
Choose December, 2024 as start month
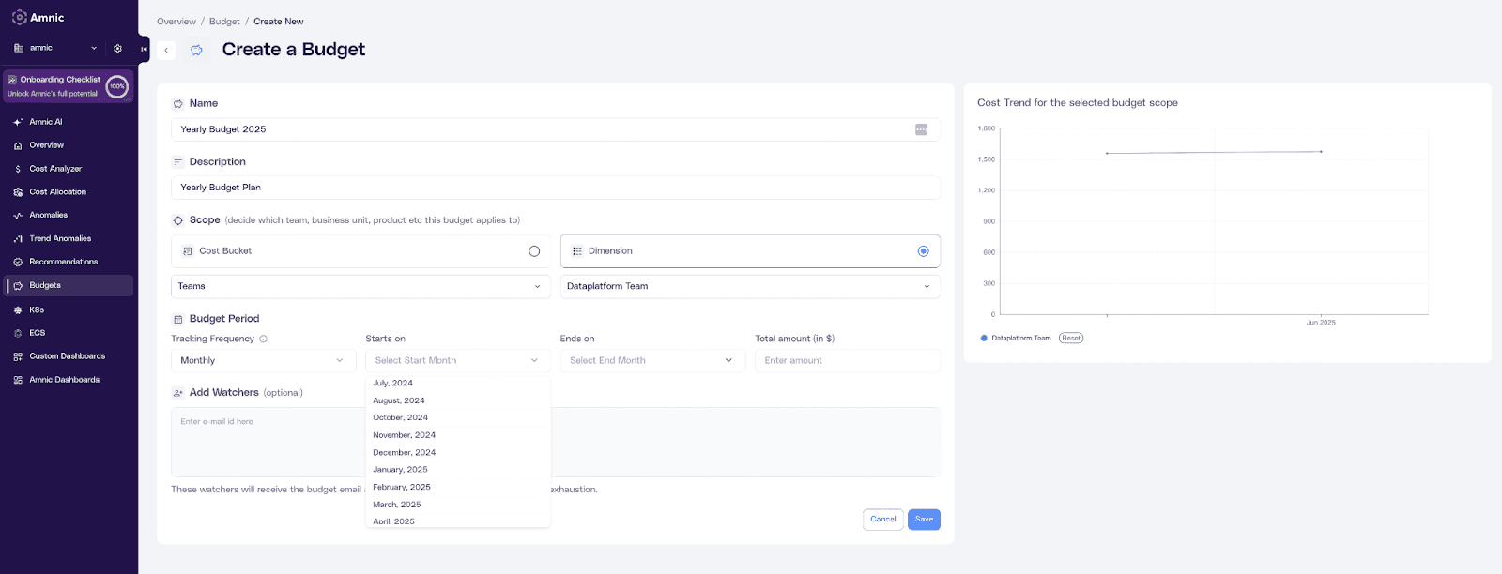[457, 452]
